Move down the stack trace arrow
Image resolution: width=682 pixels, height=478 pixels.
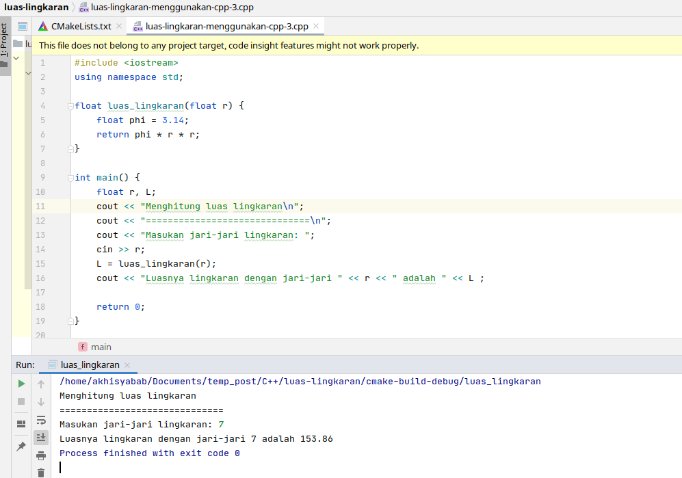[41, 402]
